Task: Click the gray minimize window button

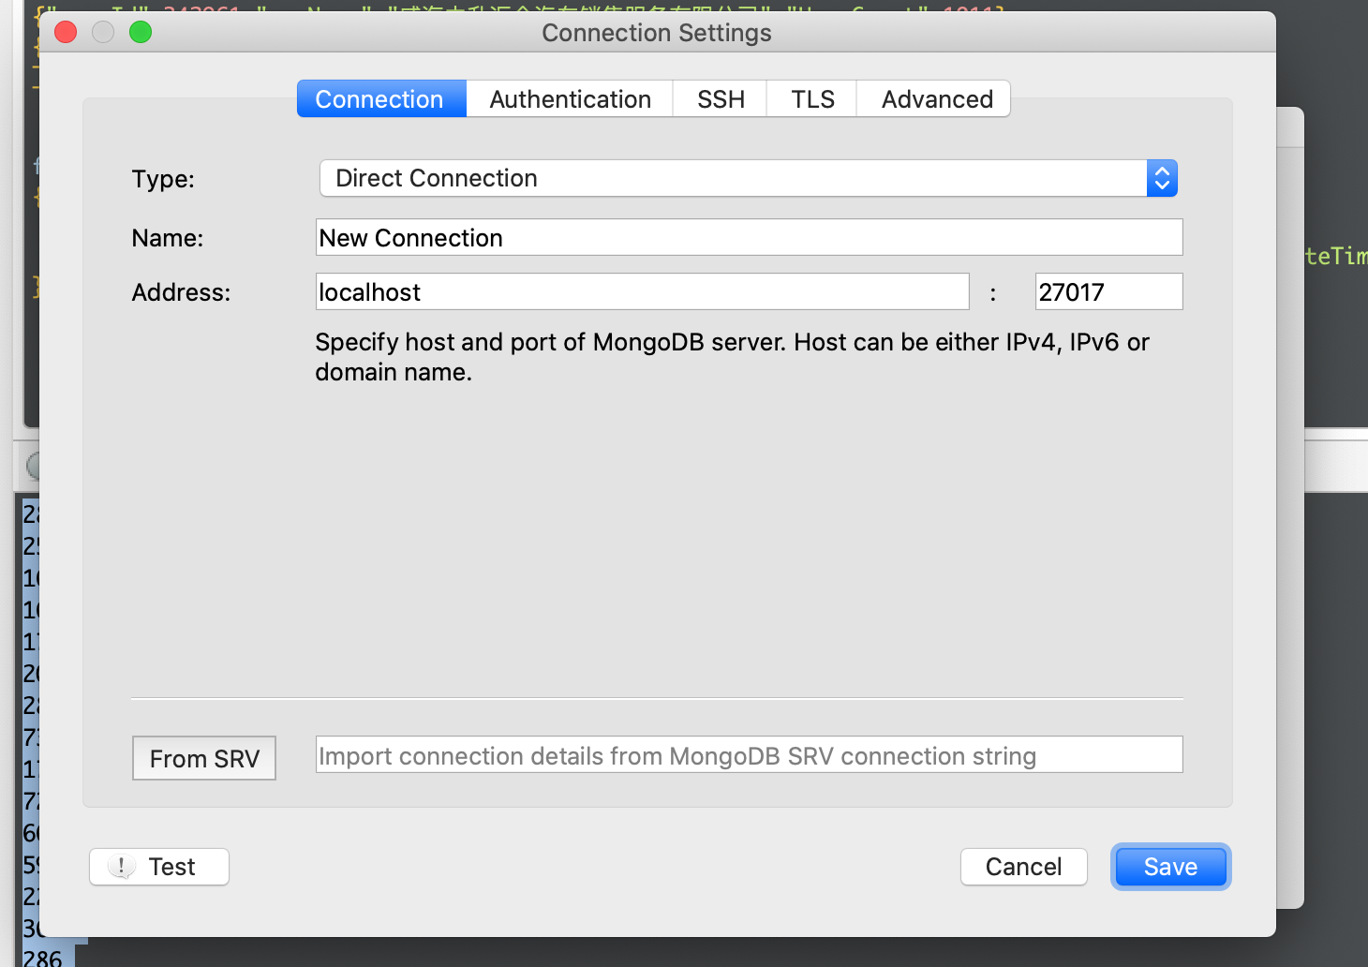Action: pyautogui.click(x=103, y=32)
